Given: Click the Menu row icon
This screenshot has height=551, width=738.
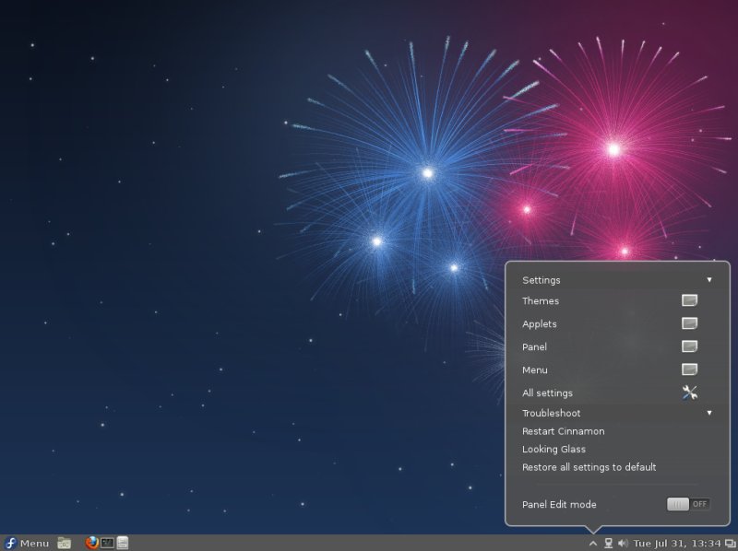Looking at the screenshot, I should click(x=689, y=369).
